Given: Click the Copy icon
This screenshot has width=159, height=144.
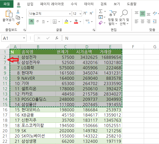Looking at the screenshot, I should pyautogui.click(x=18, y=17).
